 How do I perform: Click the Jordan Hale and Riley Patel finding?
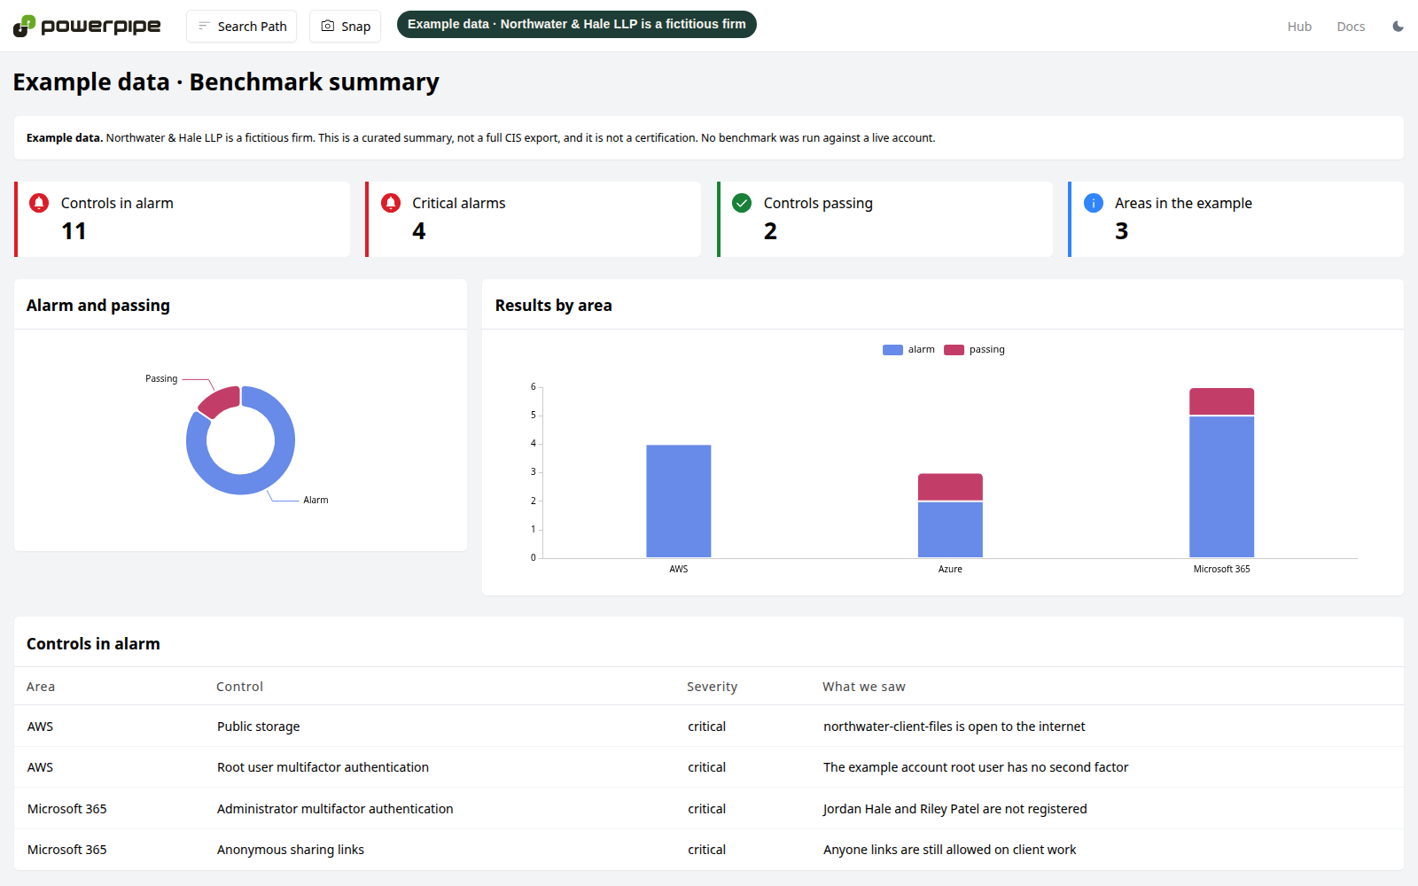point(955,809)
